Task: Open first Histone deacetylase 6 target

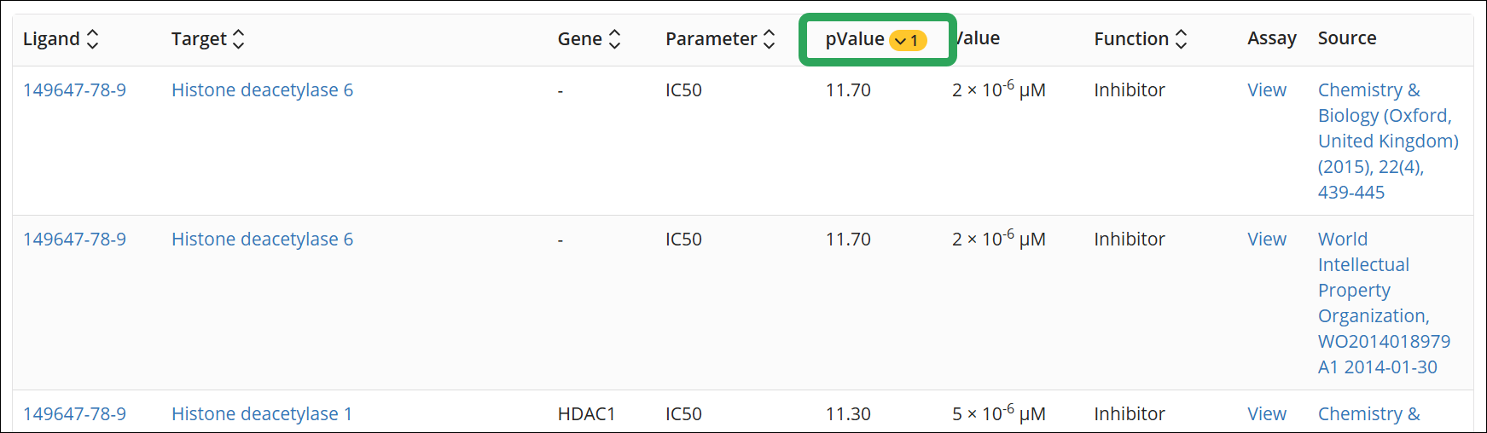Action: [262, 90]
